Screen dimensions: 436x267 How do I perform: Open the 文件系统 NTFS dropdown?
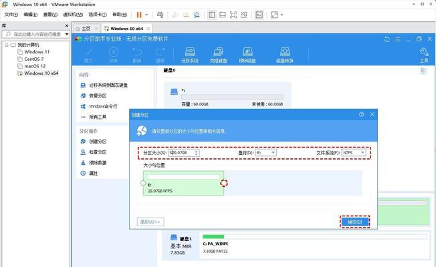[354, 153]
